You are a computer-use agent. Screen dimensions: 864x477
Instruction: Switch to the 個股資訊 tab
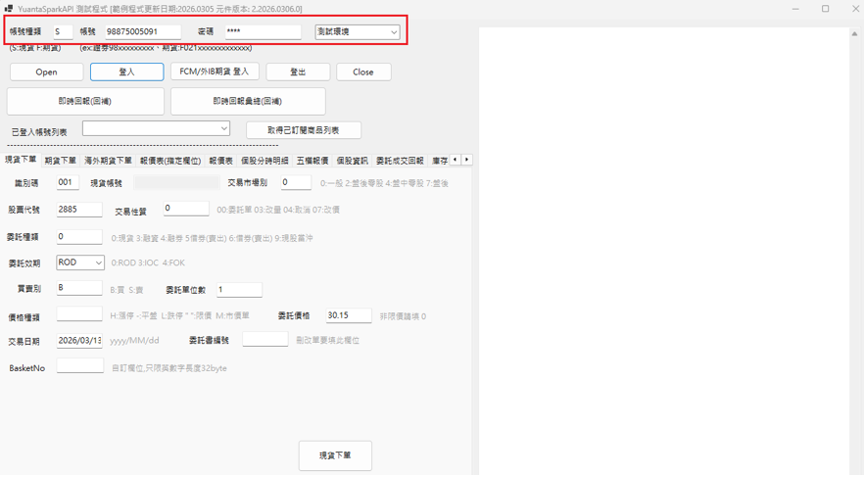(x=352, y=161)
